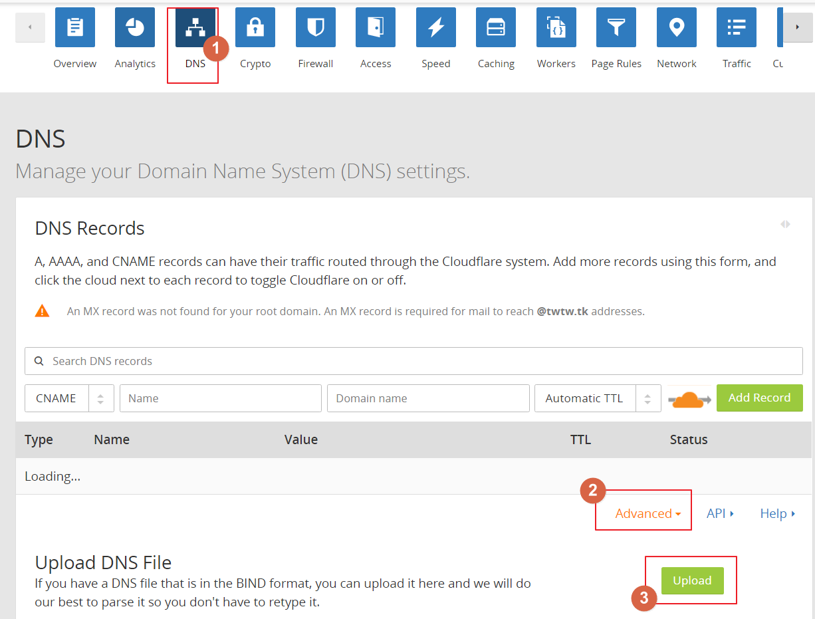The width and height of the screenshot is (815, 619).
Task: Open the Automatic TTL dropdown
Action: 597,398
